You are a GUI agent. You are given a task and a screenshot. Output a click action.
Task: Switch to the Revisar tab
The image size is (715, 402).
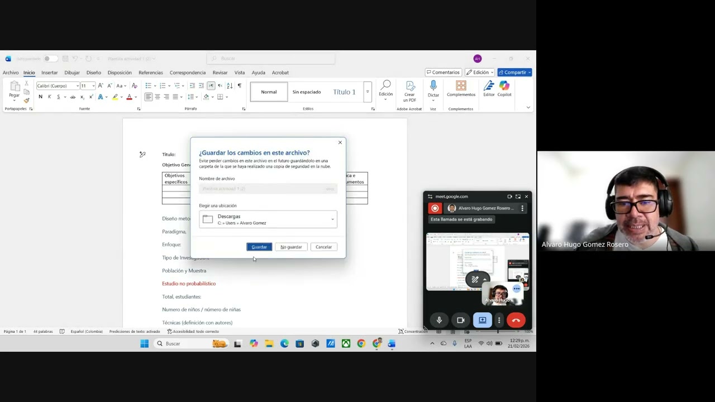[220, 73]
